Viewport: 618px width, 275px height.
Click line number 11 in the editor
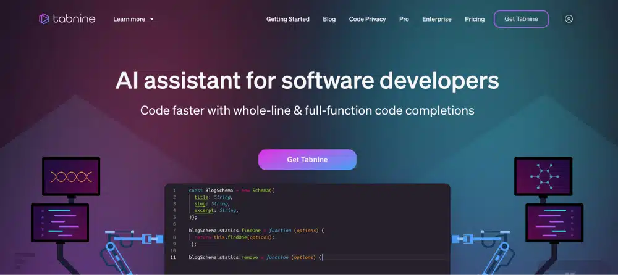click(x=173, y=257)
